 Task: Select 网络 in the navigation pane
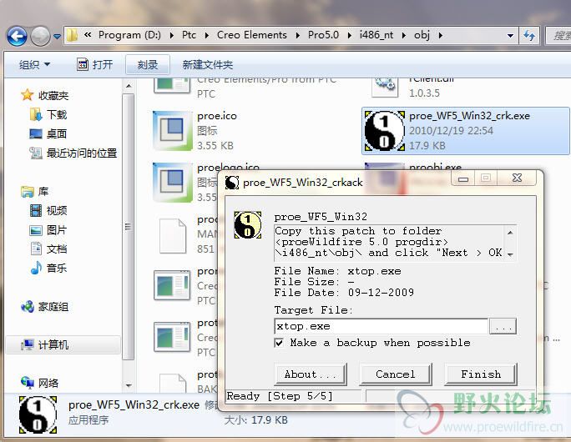(48, 383)
